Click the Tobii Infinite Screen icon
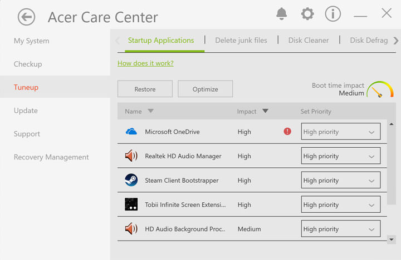This screenshot has width=401, height=260. [x=131, y=204]
